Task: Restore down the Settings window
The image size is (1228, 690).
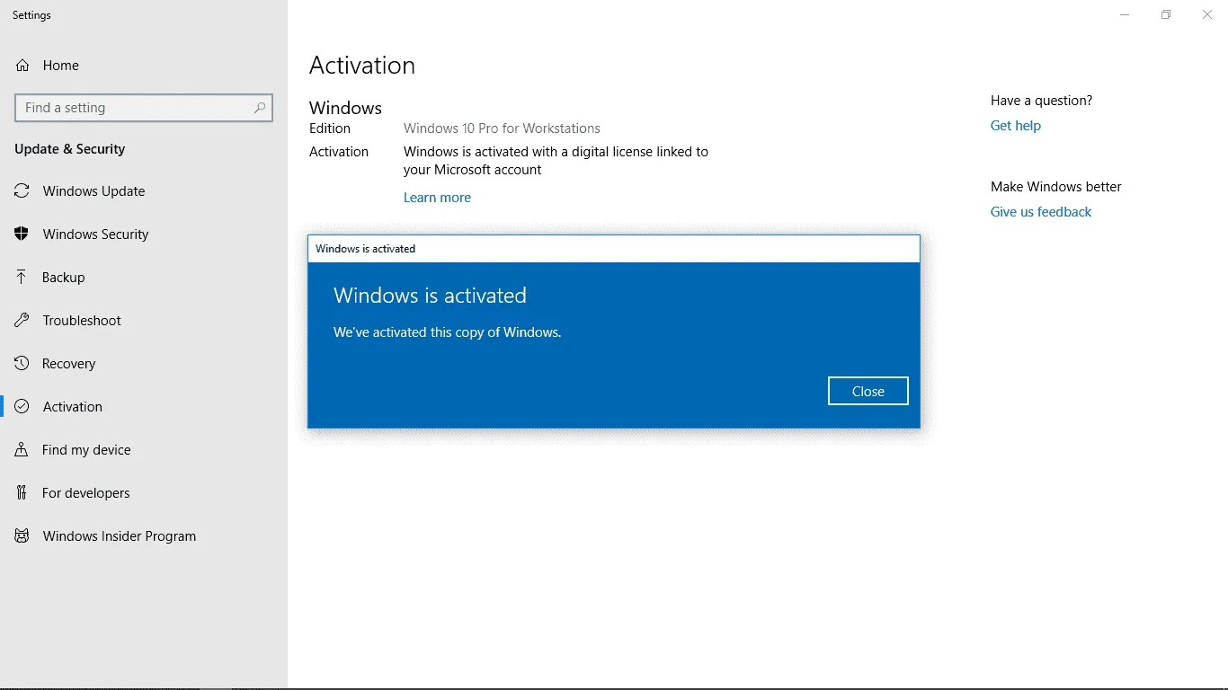Action: coord(1166,14)
